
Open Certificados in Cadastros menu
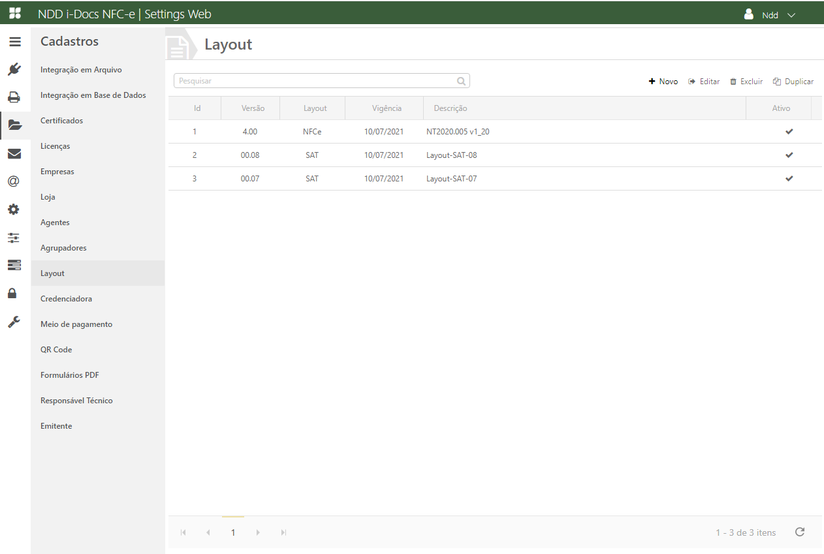click(61, 121)
